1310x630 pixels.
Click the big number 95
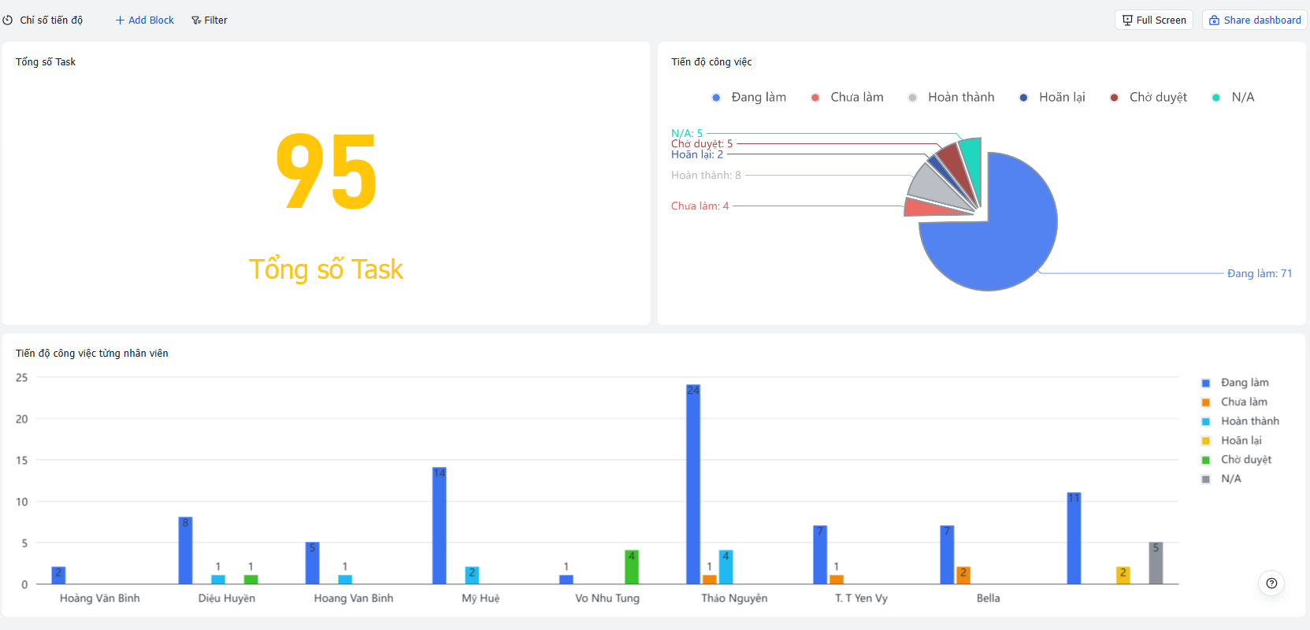pos(326,172)
